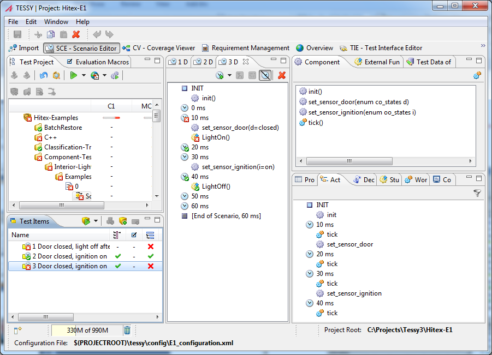Open the Window menu
Screen dimensions: 492x355
pos(56,22)
